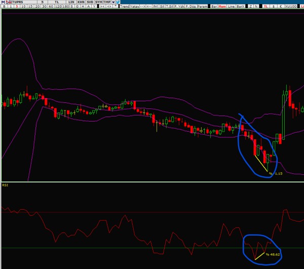Toggle the Z button
The width and height of the screenshot is (304, 269).
pyautogui.click(x=251, y=7)
